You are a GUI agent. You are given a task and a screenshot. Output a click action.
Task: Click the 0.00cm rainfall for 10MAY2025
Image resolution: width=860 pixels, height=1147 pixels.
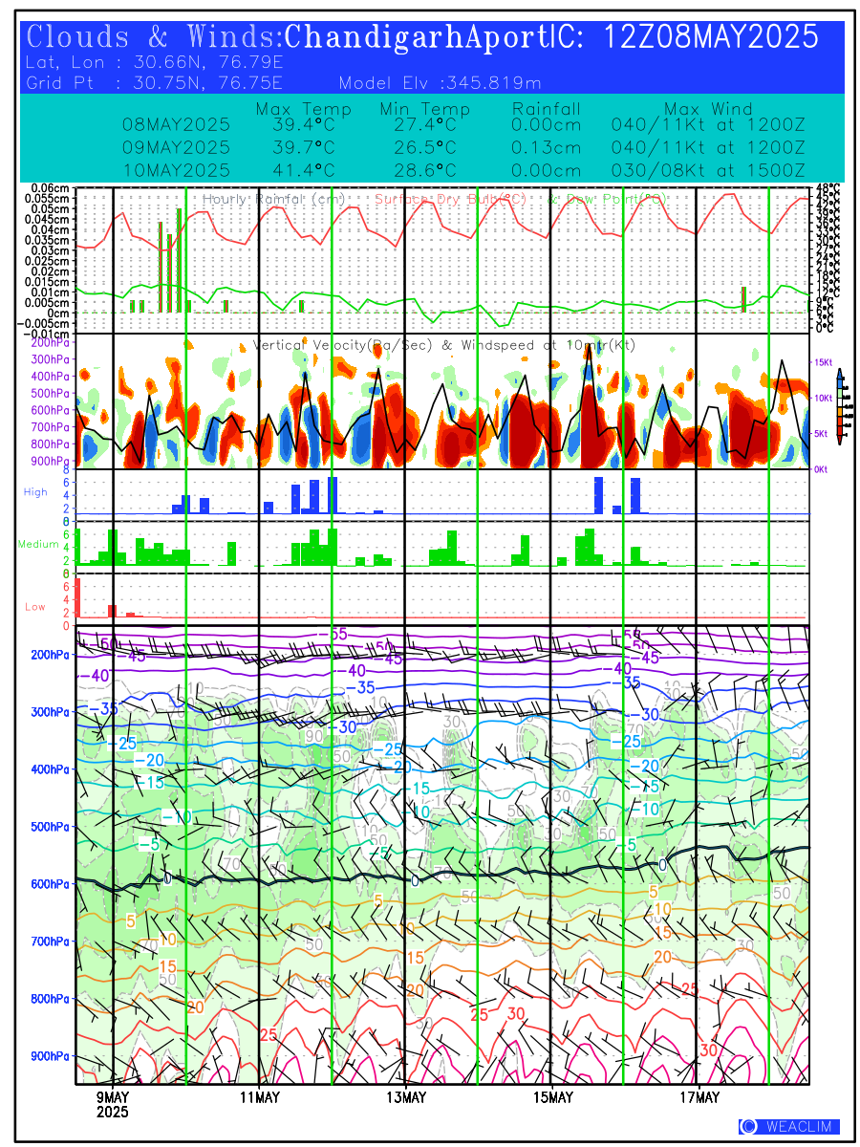547,170
